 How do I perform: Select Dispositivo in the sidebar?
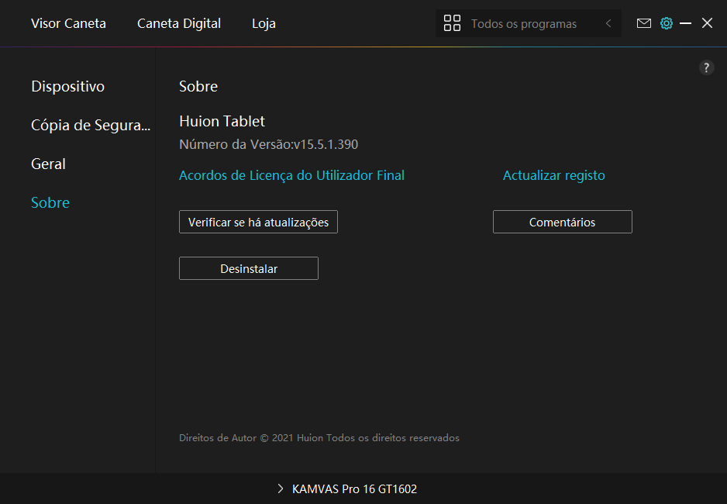pos(67,86)
